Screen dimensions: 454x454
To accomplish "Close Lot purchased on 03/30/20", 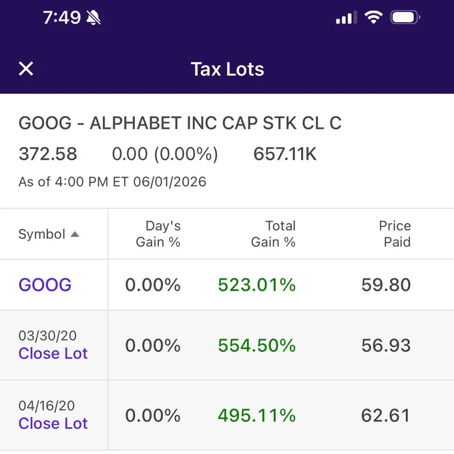I will point(53,353).
